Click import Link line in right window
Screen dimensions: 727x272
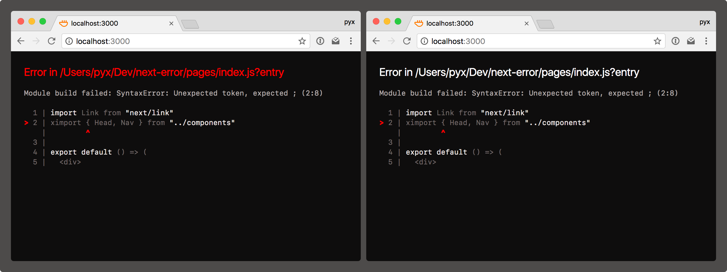pyautogui.click(x=467, y=113)
